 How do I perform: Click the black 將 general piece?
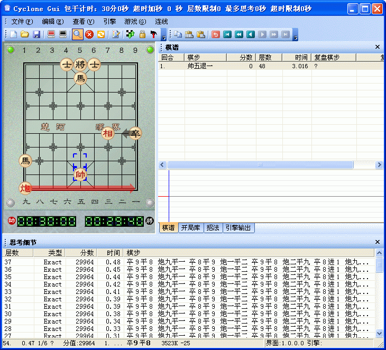coord(80,65)
